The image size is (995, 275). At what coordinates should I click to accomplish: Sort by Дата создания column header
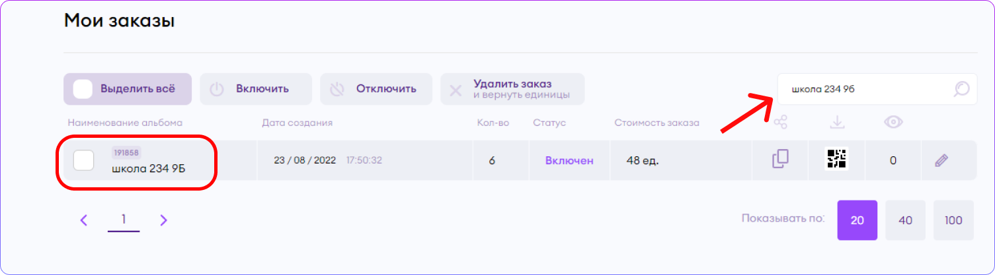(x=298, y=123)
